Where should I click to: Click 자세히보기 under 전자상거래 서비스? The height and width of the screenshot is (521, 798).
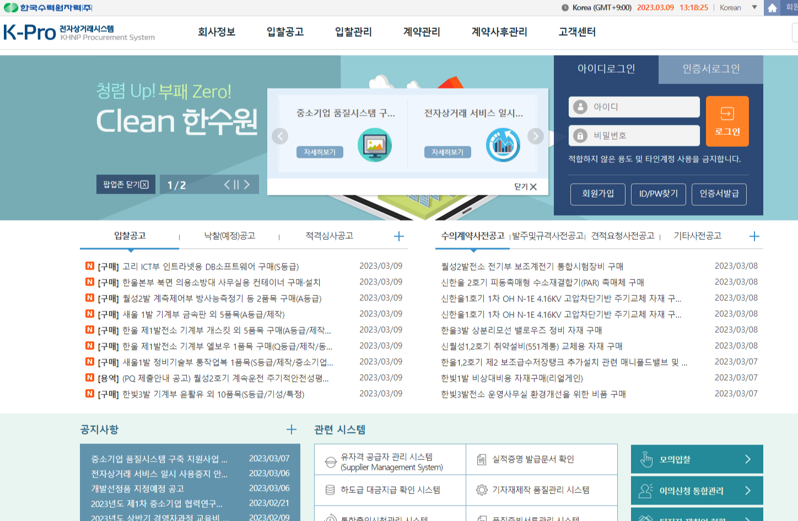tap(447, 152)
